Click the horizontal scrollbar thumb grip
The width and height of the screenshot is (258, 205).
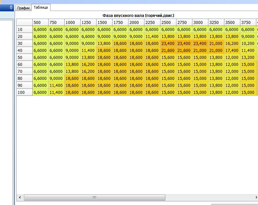point(94,197)
